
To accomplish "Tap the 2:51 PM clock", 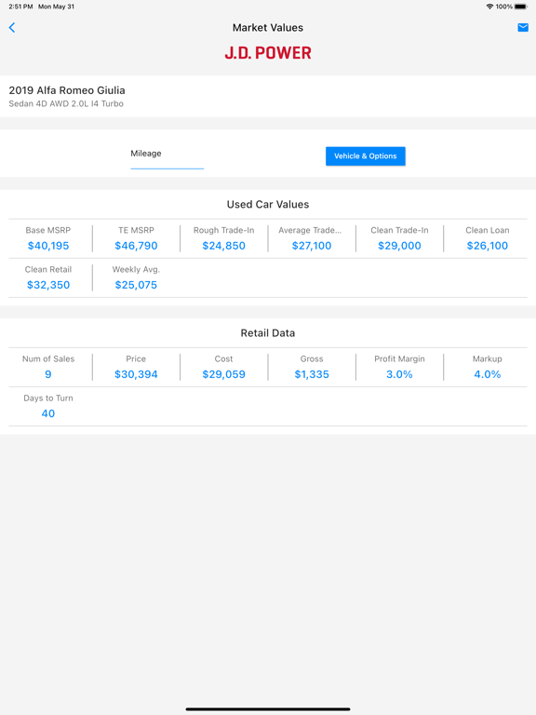I will coord(20,7).
